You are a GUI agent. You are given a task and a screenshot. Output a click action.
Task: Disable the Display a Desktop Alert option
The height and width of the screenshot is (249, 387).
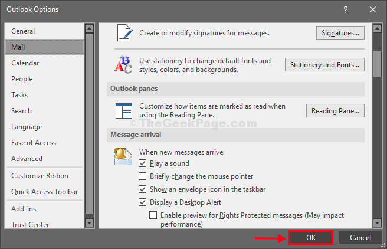point(142,202)
